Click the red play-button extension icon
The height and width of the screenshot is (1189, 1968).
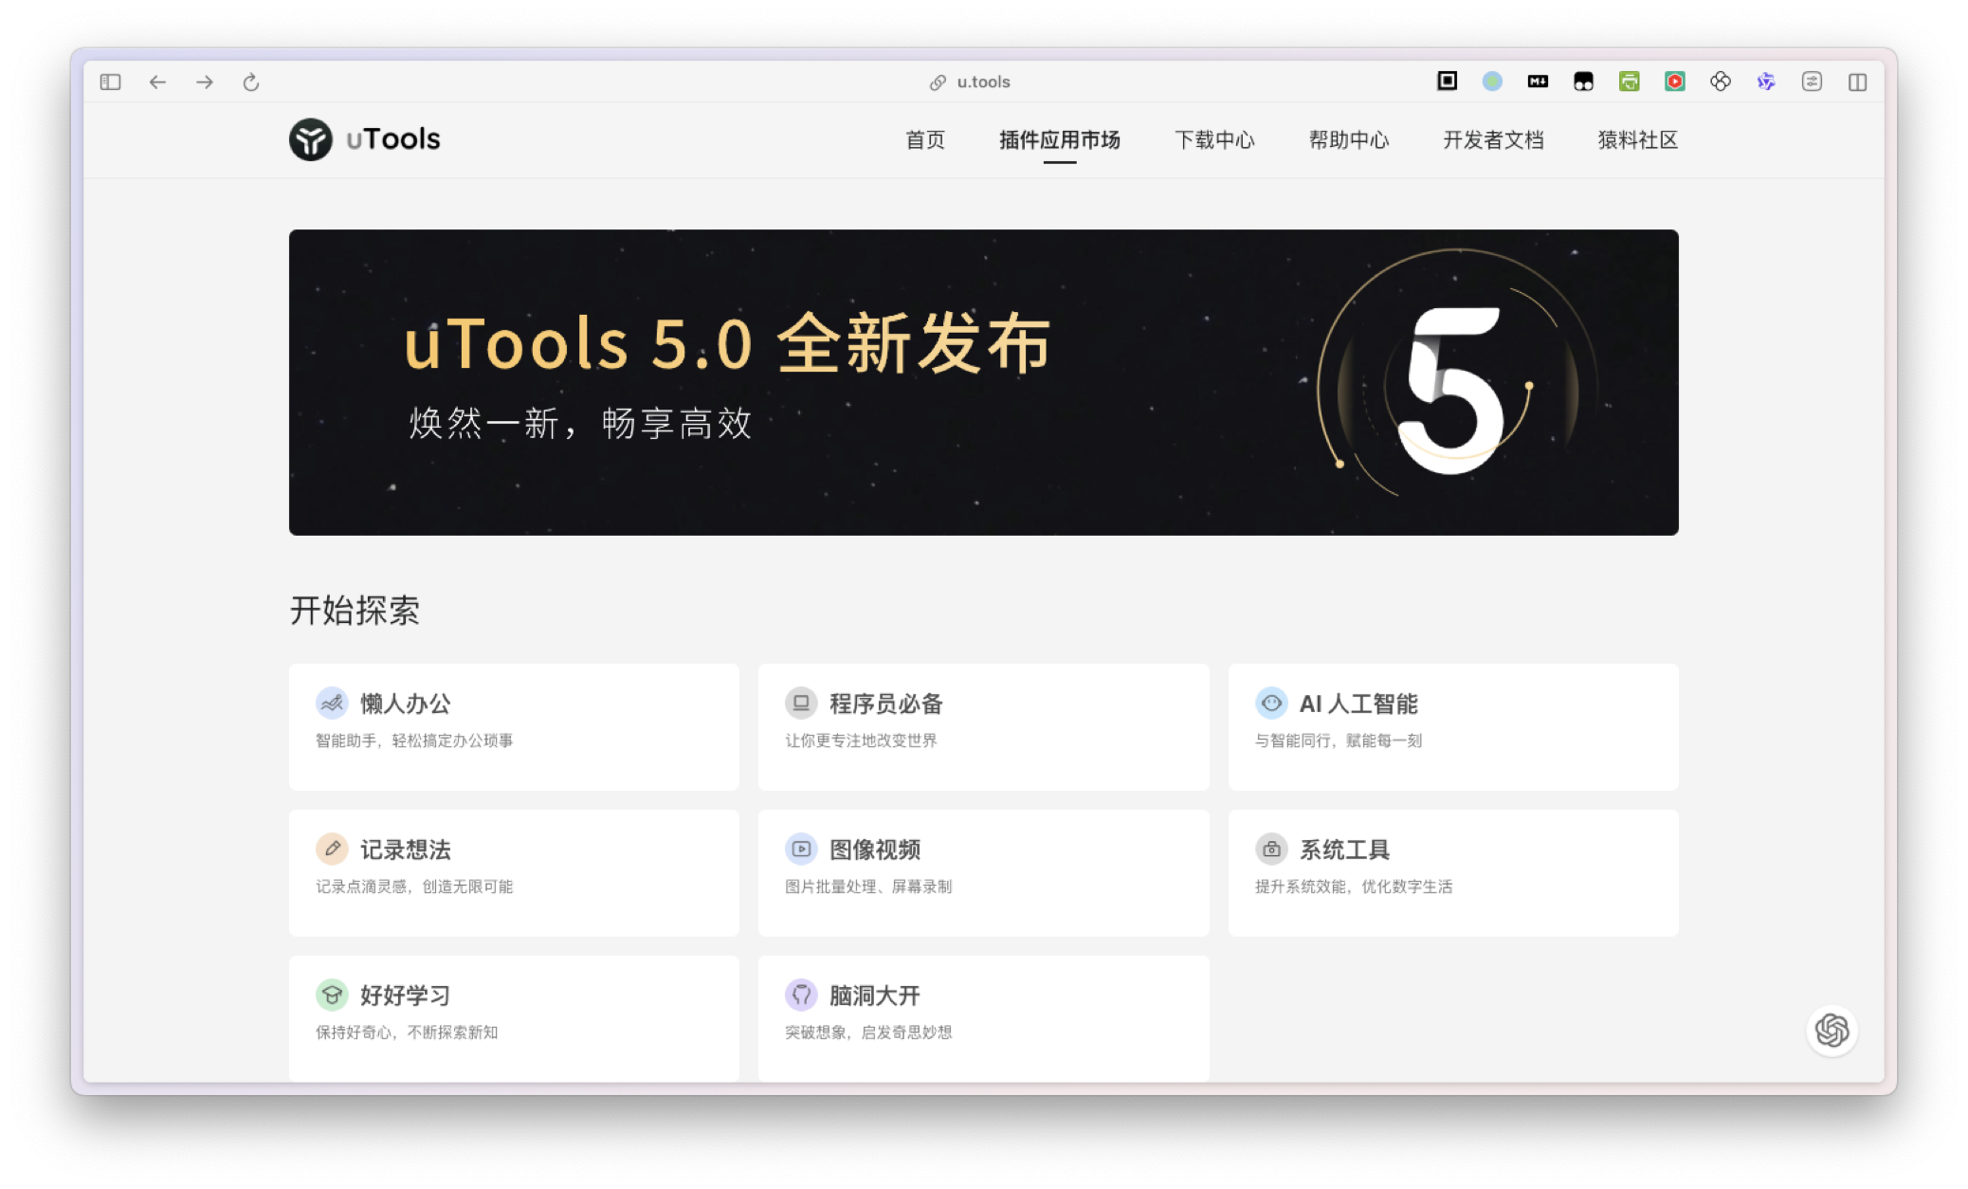click(1674, 82)
